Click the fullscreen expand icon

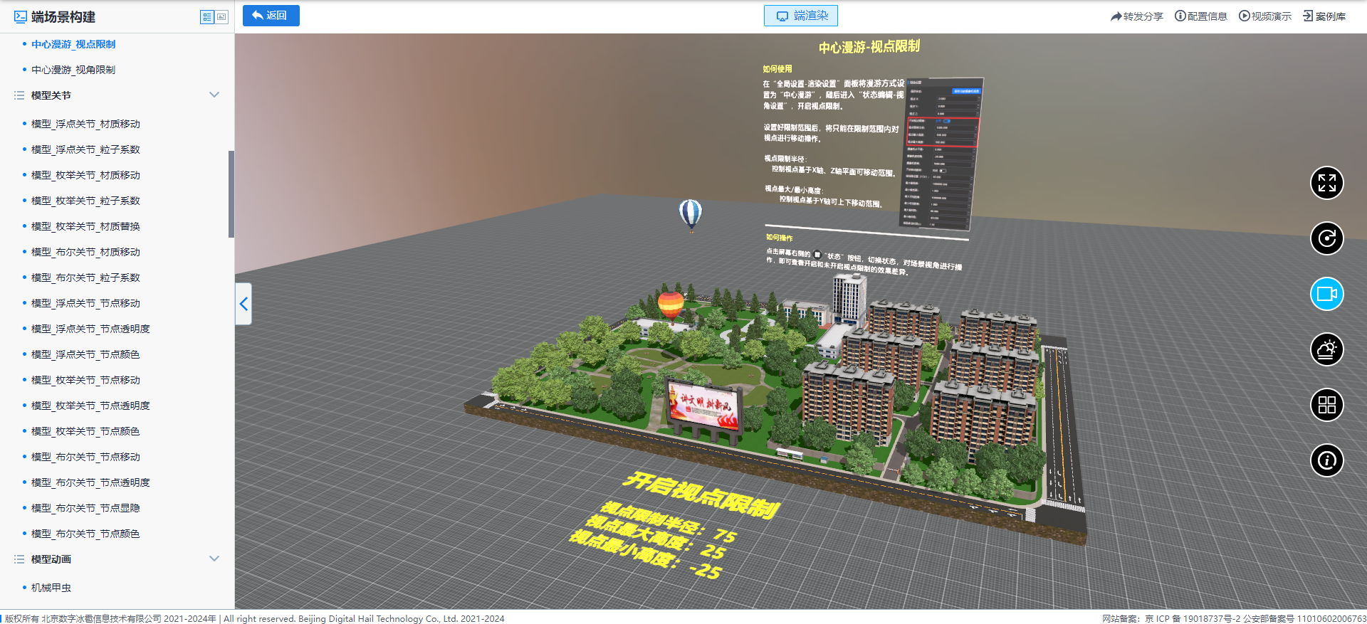pos(1327,183)
